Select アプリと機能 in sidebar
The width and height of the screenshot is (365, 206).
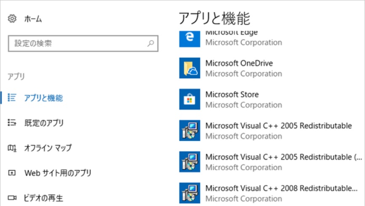[x=43, y=98]
